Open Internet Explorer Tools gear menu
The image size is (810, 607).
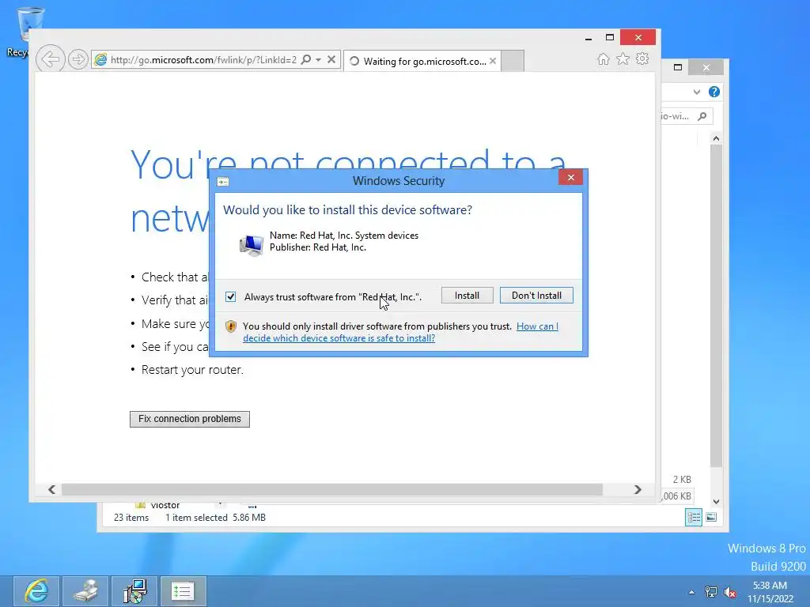[x=642, y=58]
